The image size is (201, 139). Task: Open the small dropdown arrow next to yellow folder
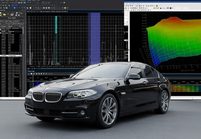coord(8,14)
